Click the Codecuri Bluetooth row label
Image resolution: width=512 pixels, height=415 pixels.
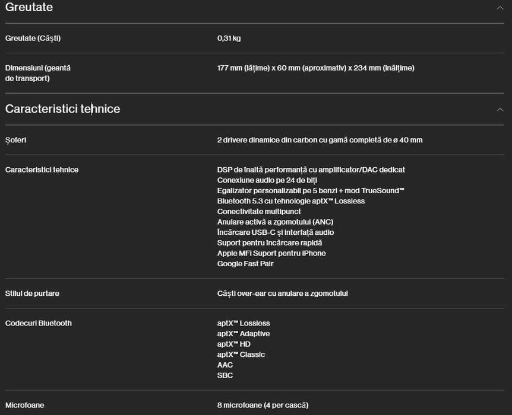tap(38, 324)
